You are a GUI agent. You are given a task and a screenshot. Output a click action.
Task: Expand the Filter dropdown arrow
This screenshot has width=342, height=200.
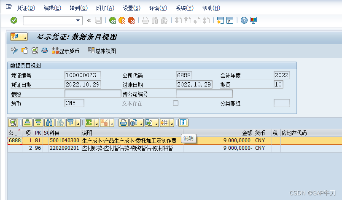[78, 123]
